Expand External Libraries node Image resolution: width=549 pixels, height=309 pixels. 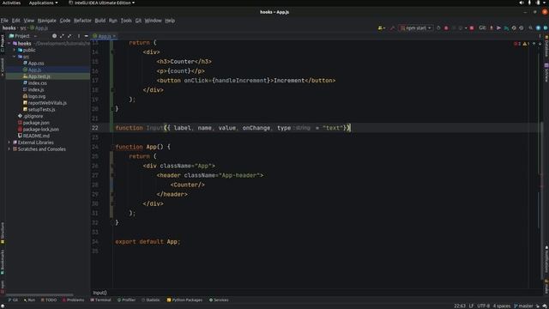pyautogui.click(x=9, y=142)
